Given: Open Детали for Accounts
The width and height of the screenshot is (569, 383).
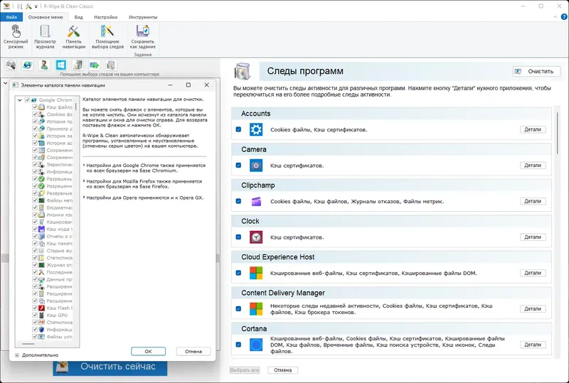Looking at the screenshot, I should coord(533,129).
